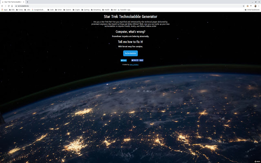
Task: Click the 'Computer, what's wrong?' heading
Action: (130, 32)
